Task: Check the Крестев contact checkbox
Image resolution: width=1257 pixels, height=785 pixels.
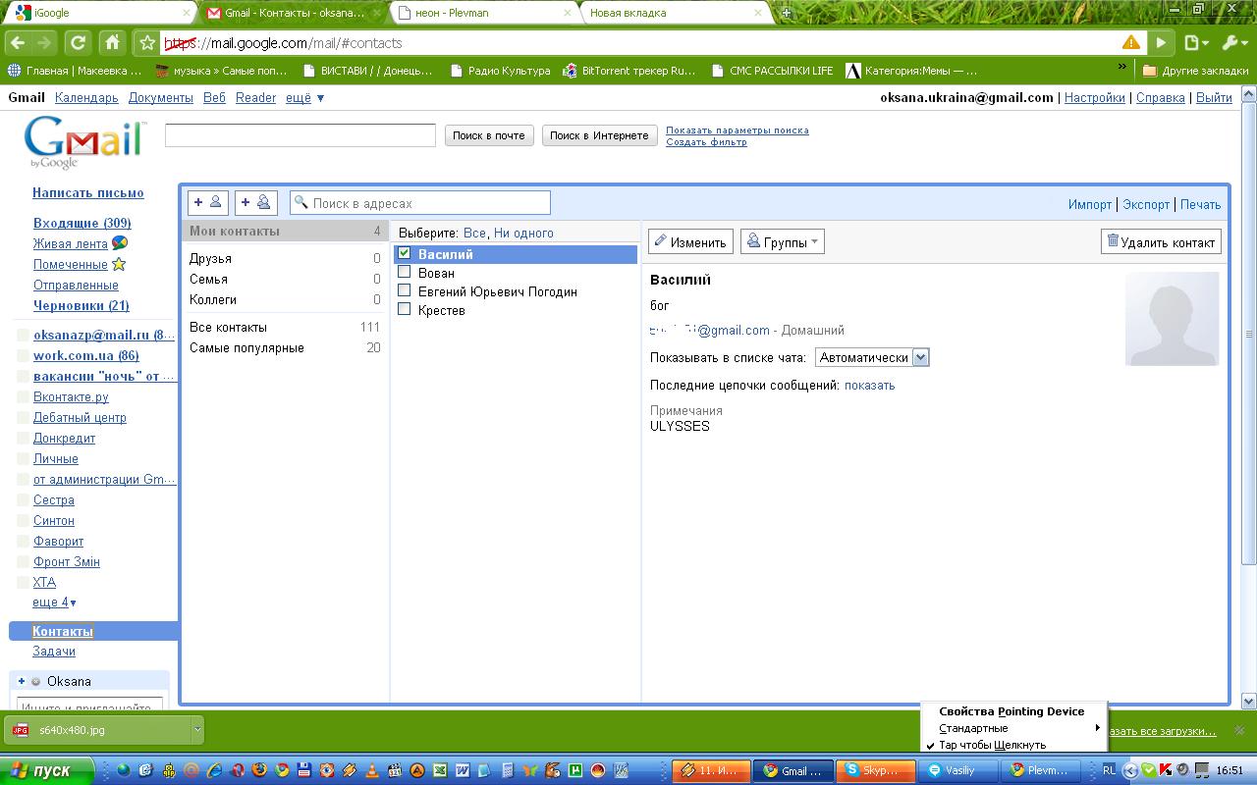Action: (405, 310)
